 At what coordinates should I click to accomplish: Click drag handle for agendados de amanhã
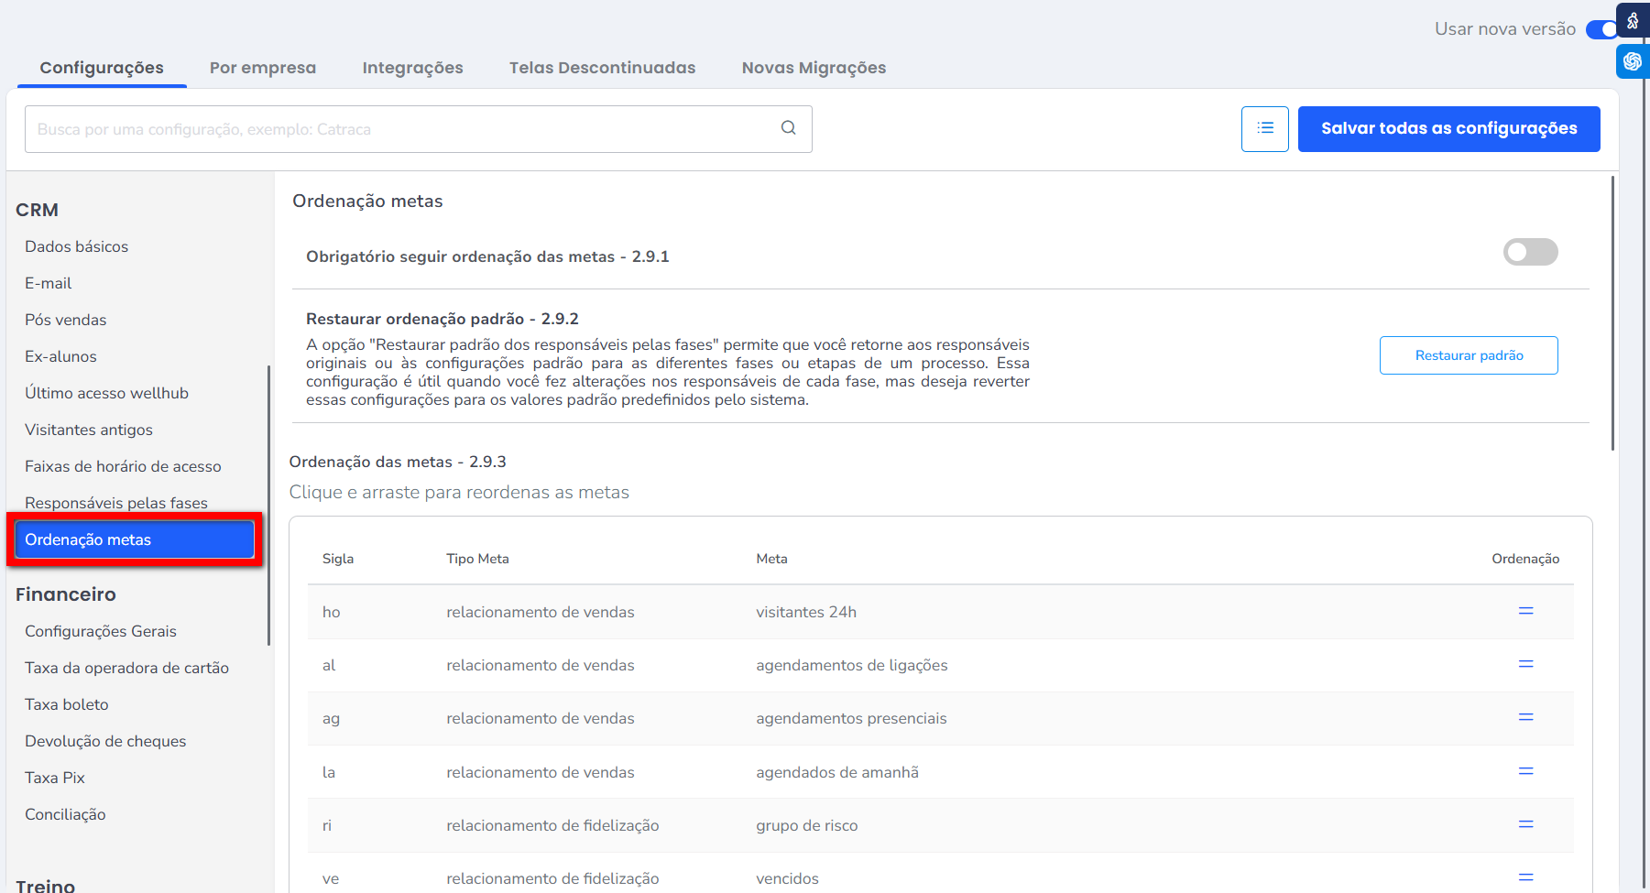point(1525,771)
